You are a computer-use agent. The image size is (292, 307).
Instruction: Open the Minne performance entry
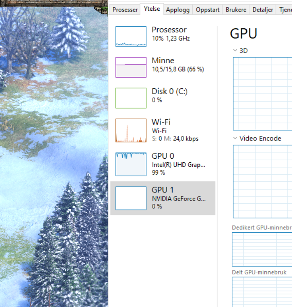coord(163,67)
